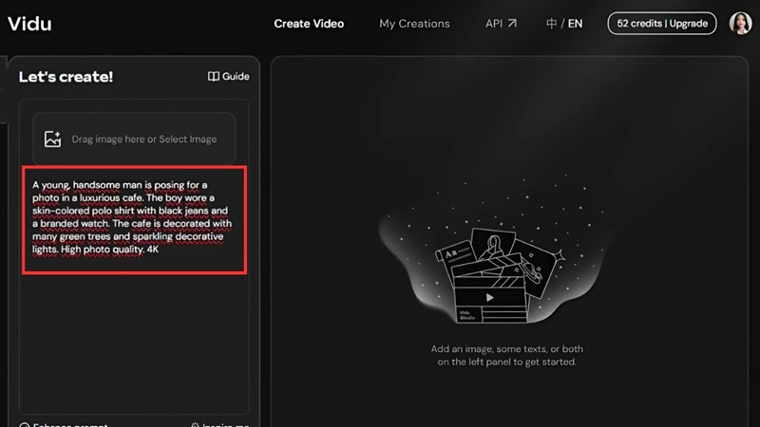Switch to the My Creations tab

tap(414, 24)
